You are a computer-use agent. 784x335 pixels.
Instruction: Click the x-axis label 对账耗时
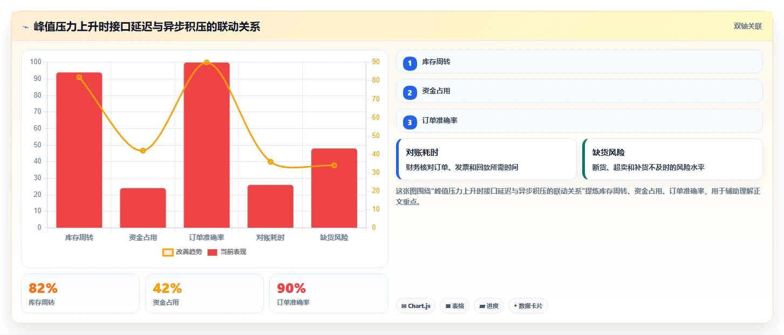270,237
